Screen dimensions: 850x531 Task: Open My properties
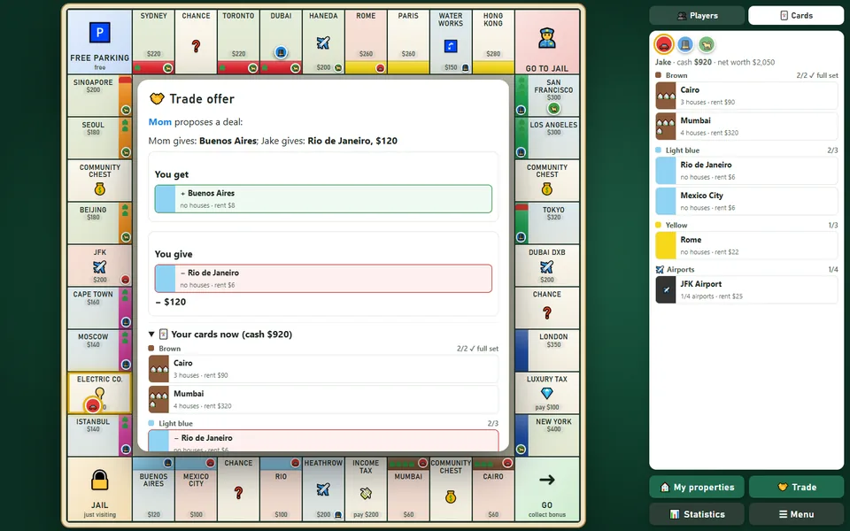pos(697,487)
